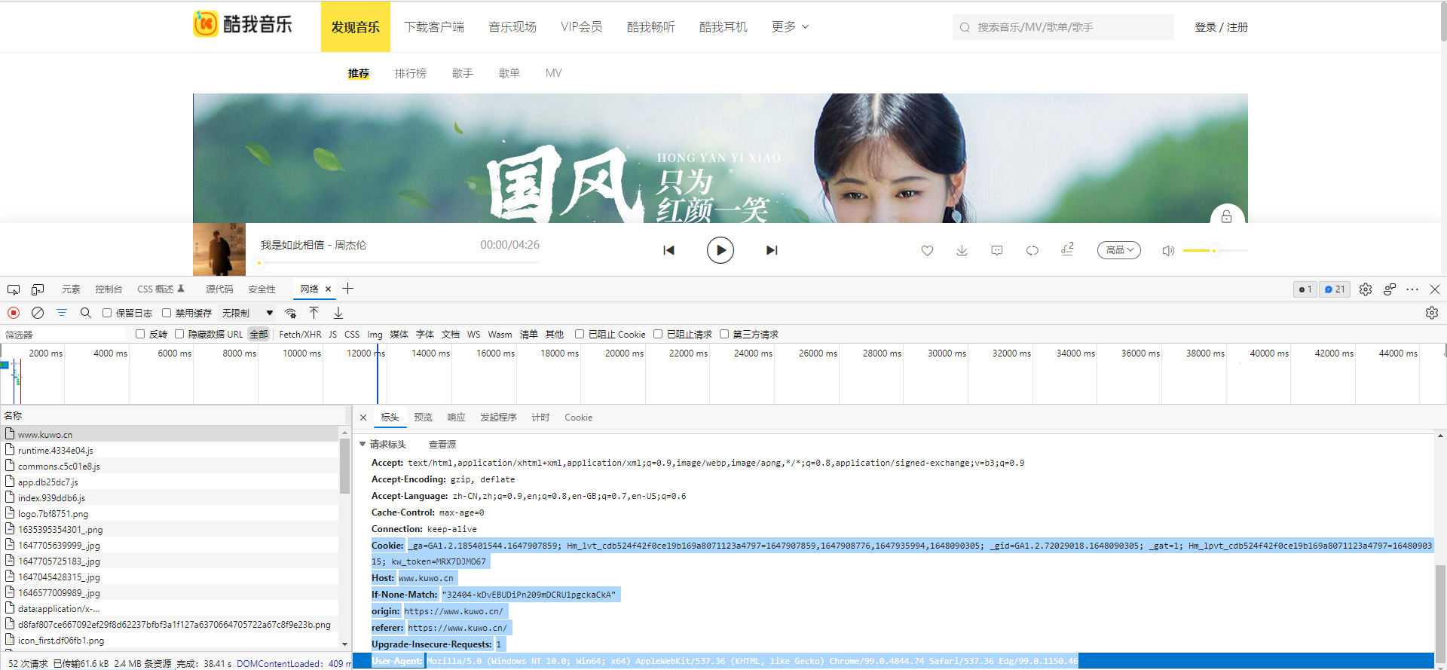Open the VIP会员 page
The width and height of the screenshot is (1447, 670).
[582, 27]
